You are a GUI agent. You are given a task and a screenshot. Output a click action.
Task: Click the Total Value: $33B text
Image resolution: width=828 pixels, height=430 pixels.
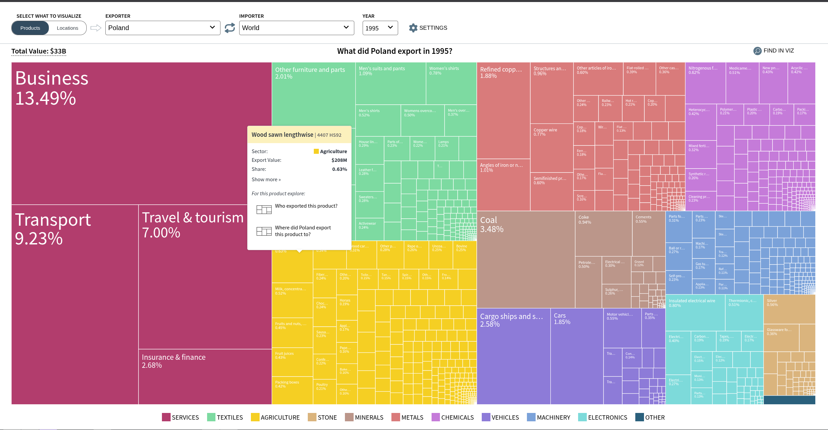tap(39, 51)
